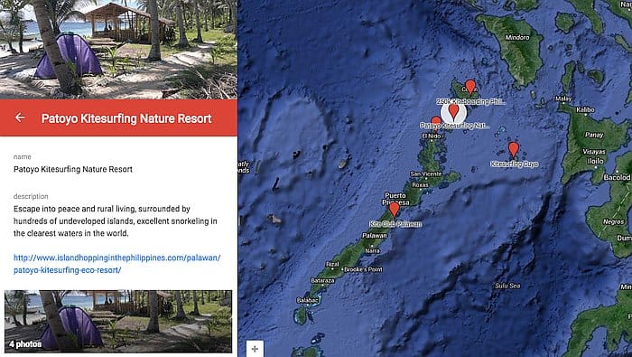Click the Iloilo city label
The height and width of the screenshot is (357, 632).
[595, 161]
